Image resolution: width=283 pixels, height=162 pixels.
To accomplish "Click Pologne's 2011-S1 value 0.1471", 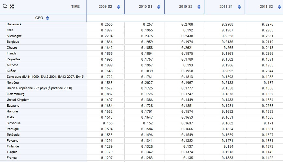I will 227,141.
